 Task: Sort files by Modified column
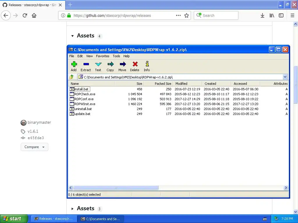click(187, 84)
